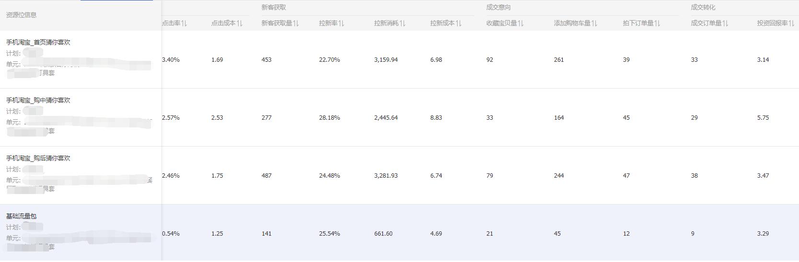This screenshot has width=799, height=262.
Task: Click the sort icon beside 添加购物车量
Action: tap(594, 23)
